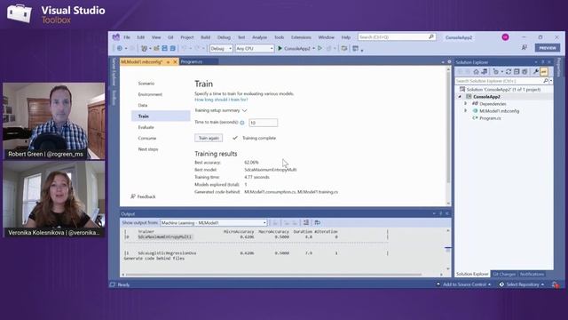568x320 pixels.
Task: Toggle Preview Selected Items in Solution Explorer
Action: point(544,71)
